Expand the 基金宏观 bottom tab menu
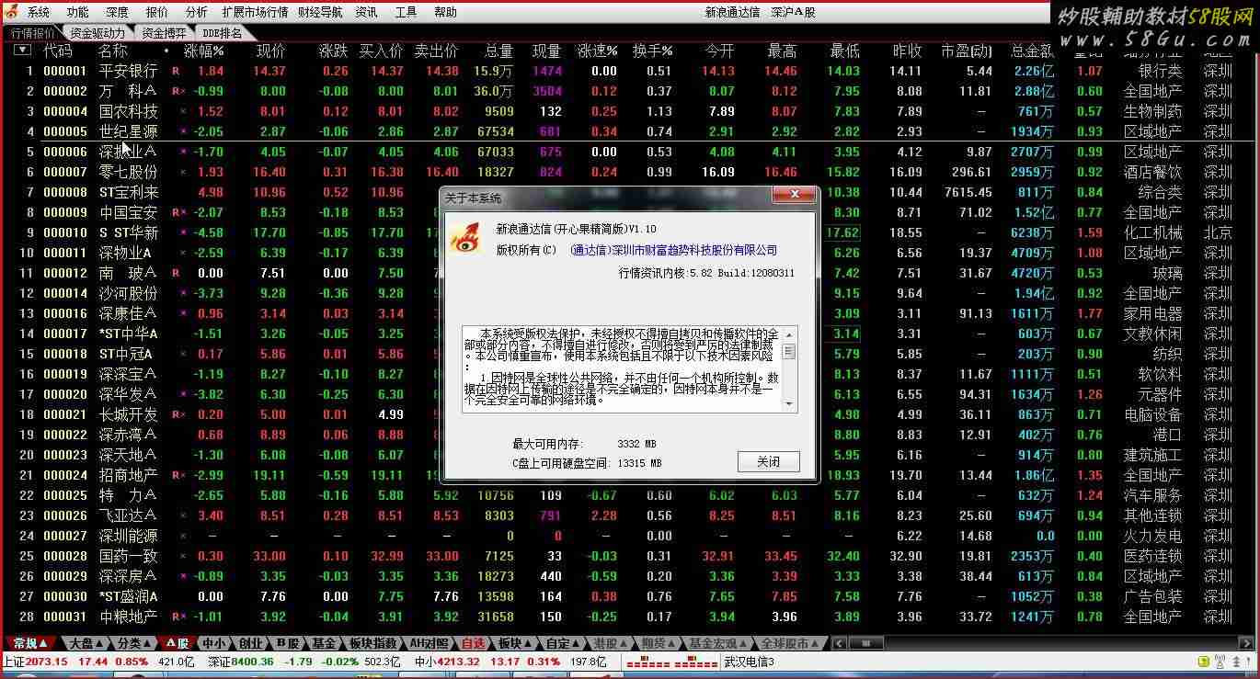 point(718,643)
